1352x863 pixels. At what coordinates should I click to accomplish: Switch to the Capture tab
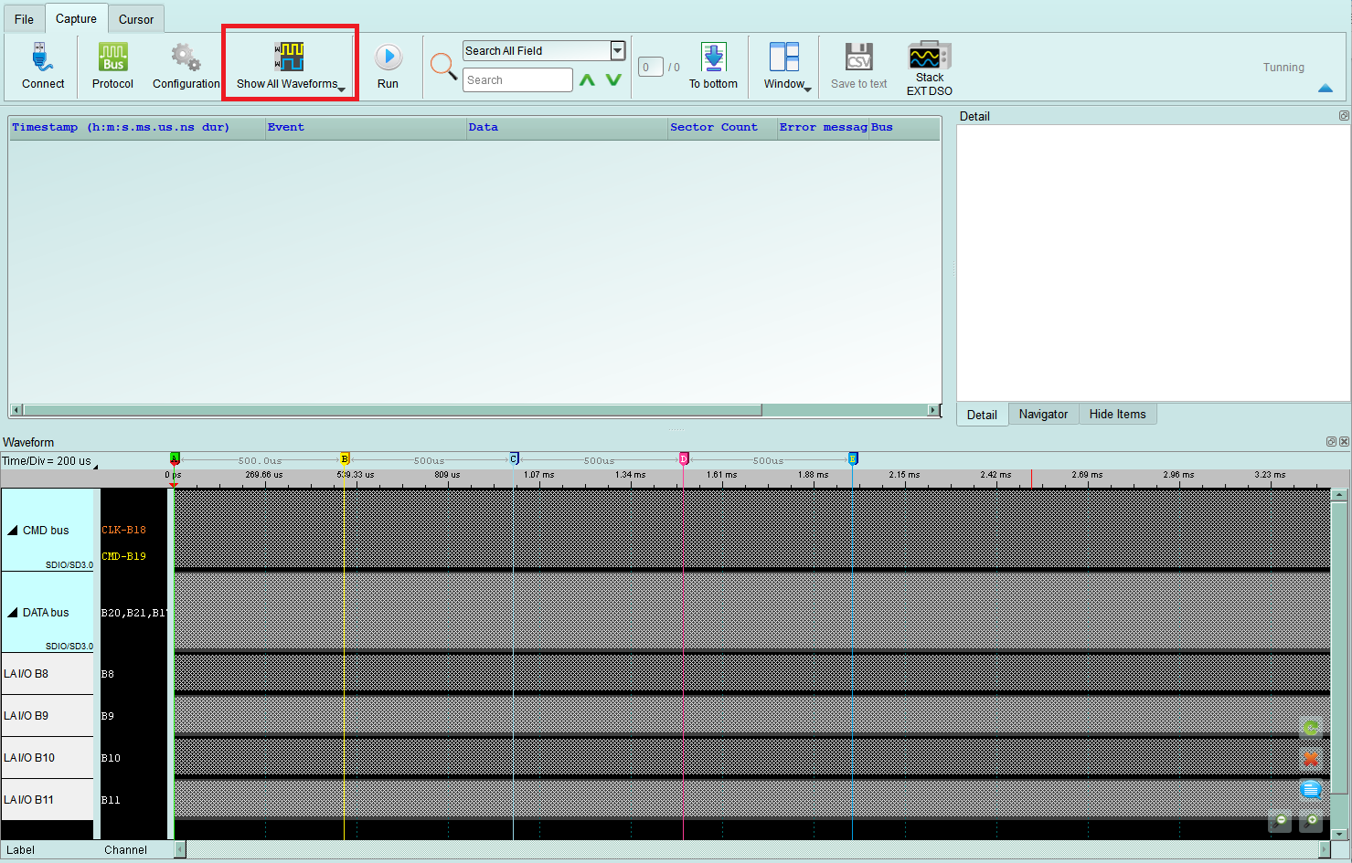pos(76,18)
